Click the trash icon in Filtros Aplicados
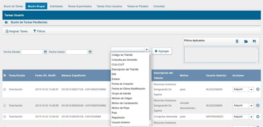Viewport: 263px width, 127px height. [x=237, y=41]
